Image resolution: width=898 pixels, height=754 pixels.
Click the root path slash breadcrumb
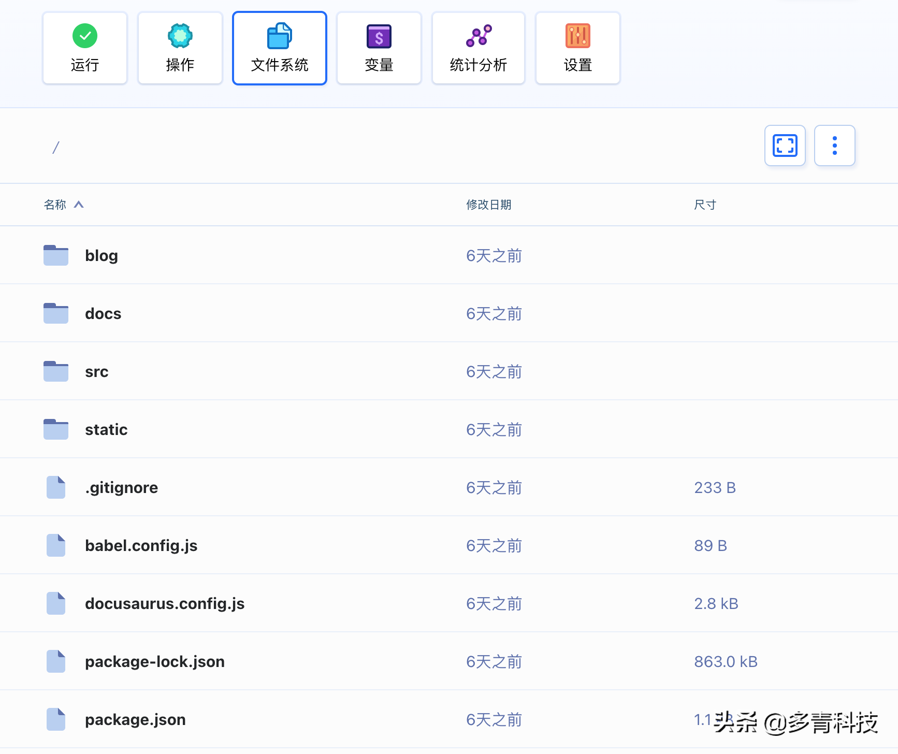coord(56,148)
